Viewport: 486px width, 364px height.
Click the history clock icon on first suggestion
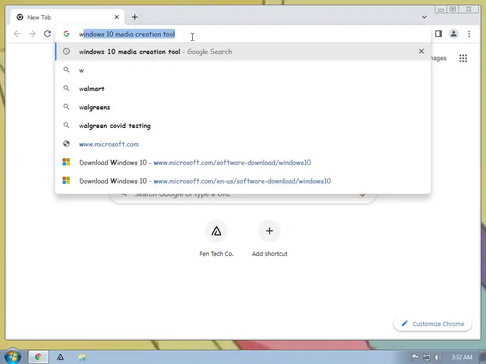pos(66,51)
